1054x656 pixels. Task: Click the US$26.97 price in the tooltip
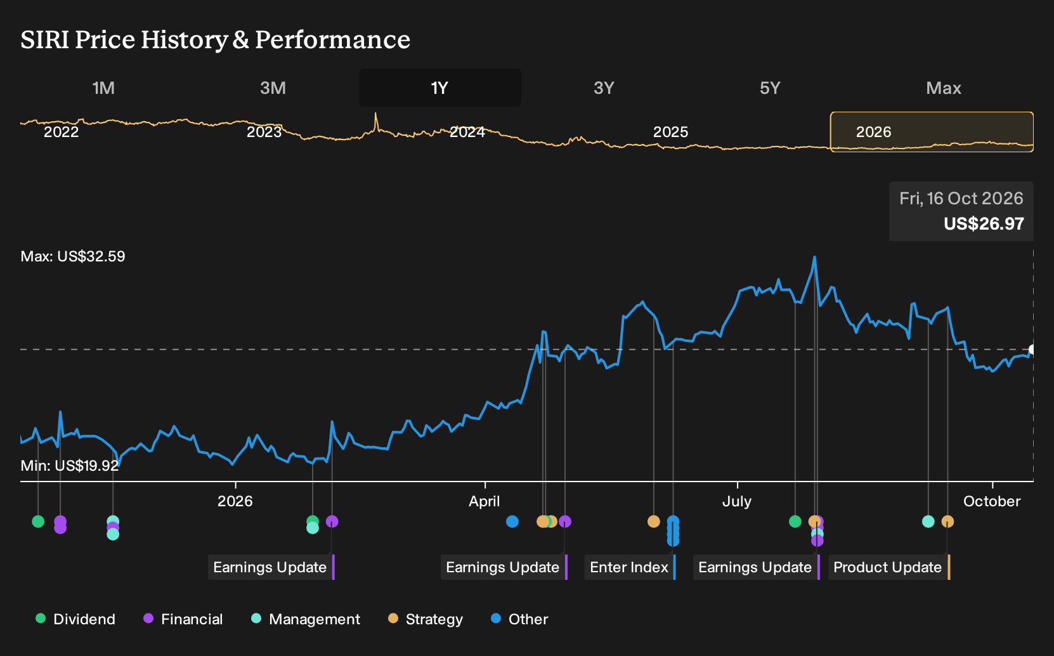click(x=984, y=224)
